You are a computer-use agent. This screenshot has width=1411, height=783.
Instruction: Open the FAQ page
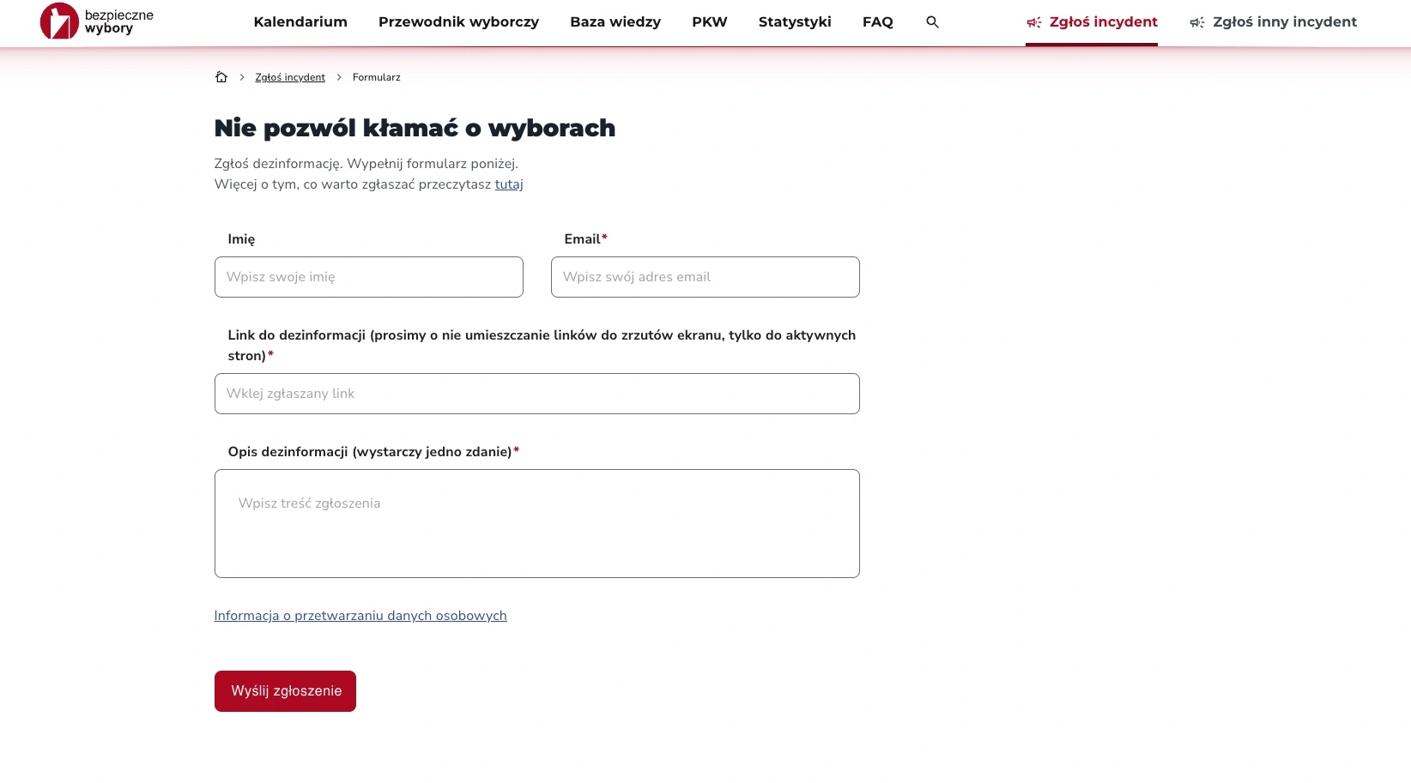click(878, 22)
